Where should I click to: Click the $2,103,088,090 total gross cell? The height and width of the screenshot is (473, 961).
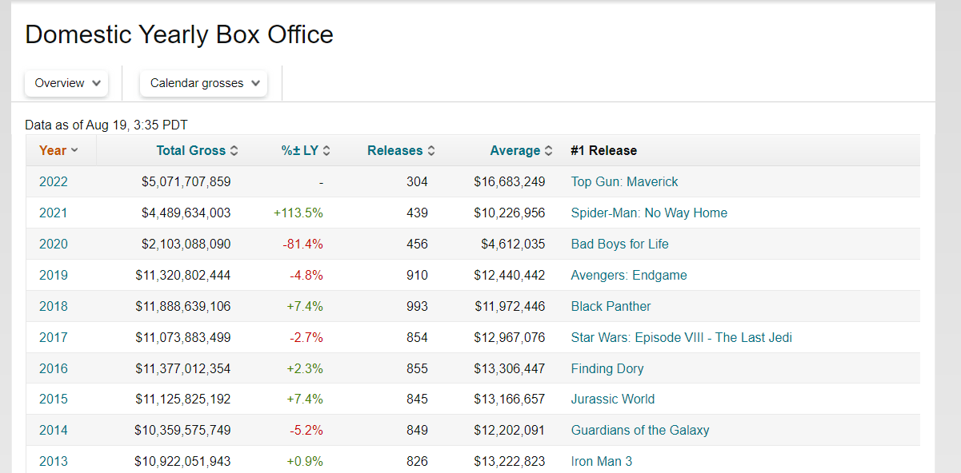(186, 244)
